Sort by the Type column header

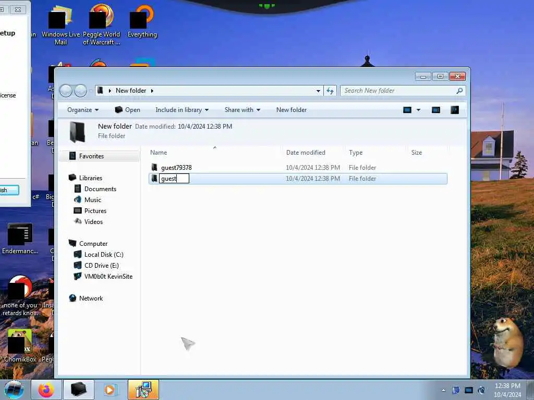[377, 153]
